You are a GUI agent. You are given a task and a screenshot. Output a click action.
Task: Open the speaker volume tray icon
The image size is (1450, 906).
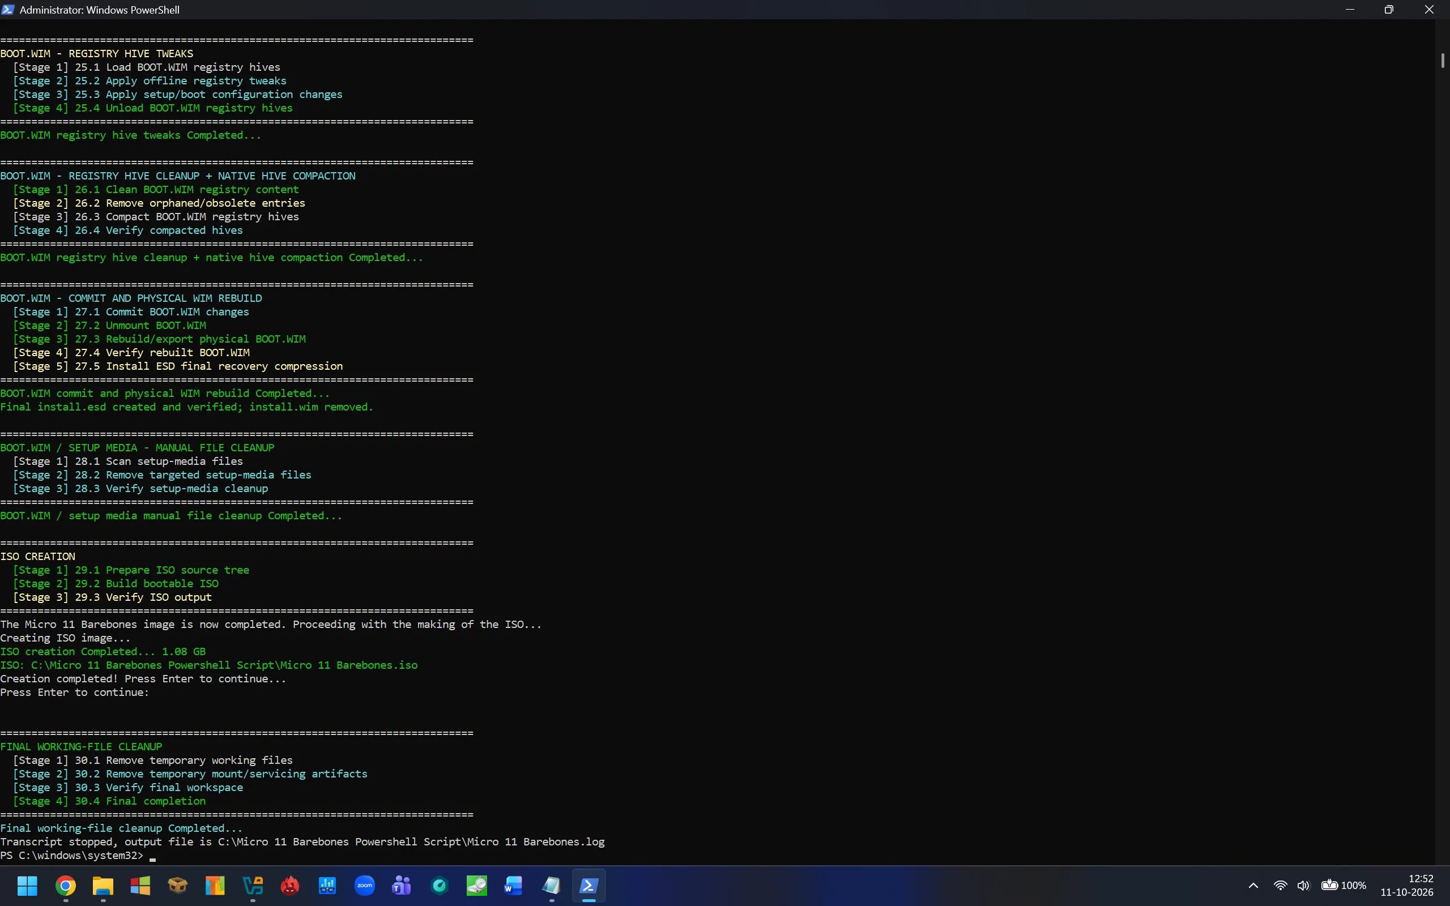pos(1303,886)
